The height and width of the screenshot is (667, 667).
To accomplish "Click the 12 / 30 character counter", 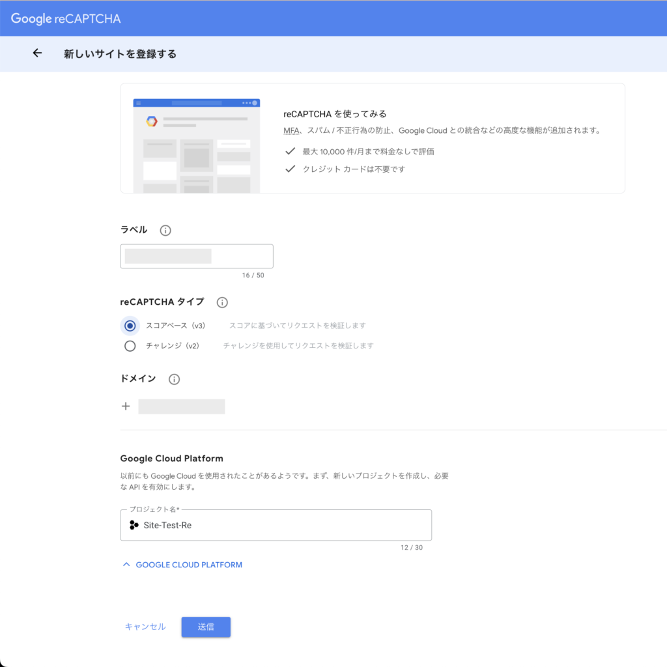I will pos(412,548).
